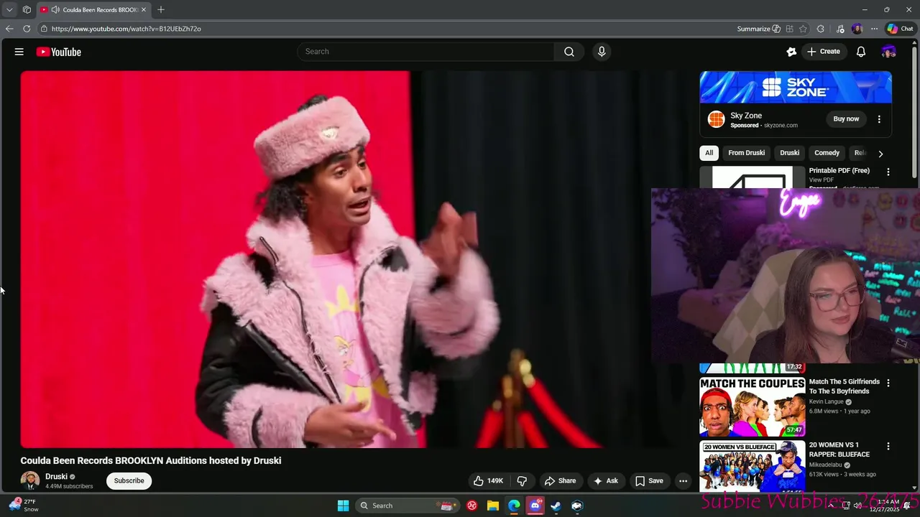Select the Druski filter chip

tap(789, 153)
